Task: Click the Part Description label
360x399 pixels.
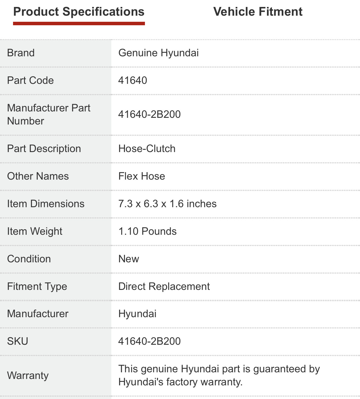Action: pos(44,149)
